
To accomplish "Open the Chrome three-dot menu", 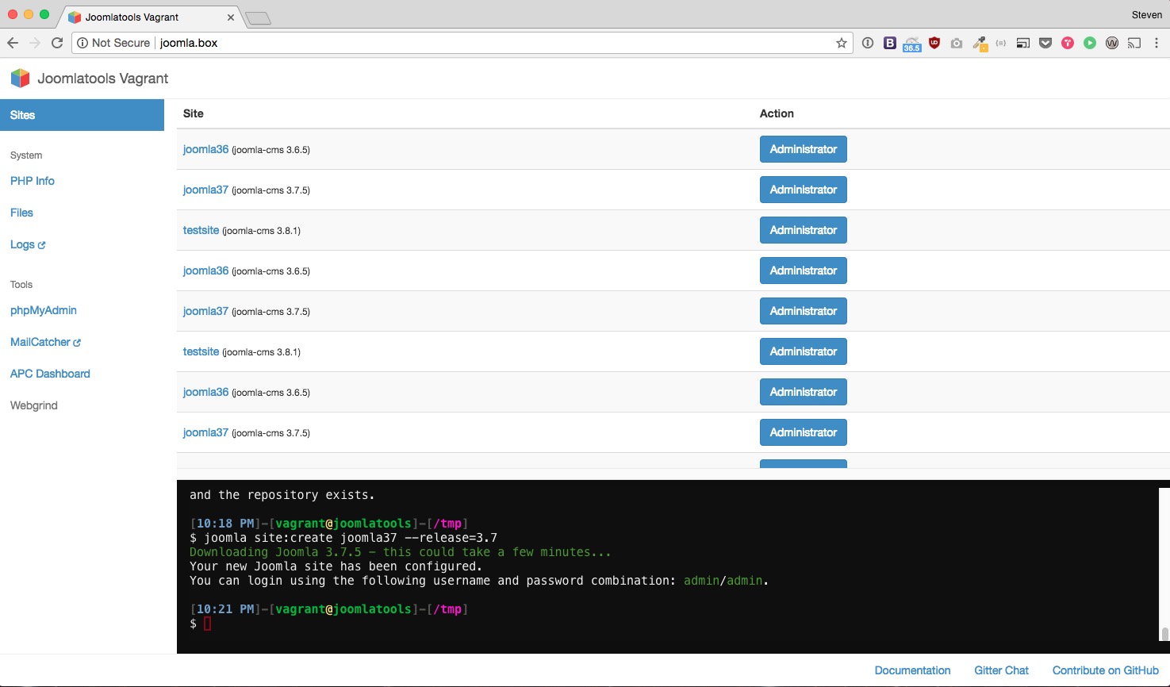I will click(x=1157, y=43).
